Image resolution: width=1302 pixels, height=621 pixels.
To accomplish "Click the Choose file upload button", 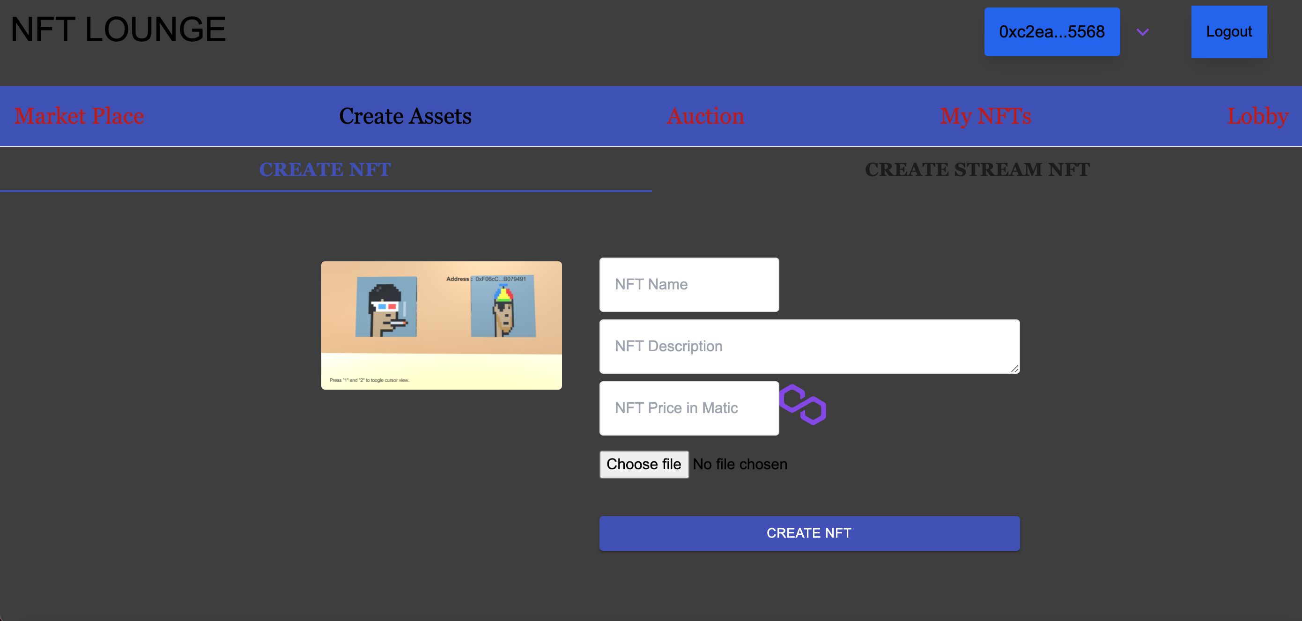I will pos(644,464).
